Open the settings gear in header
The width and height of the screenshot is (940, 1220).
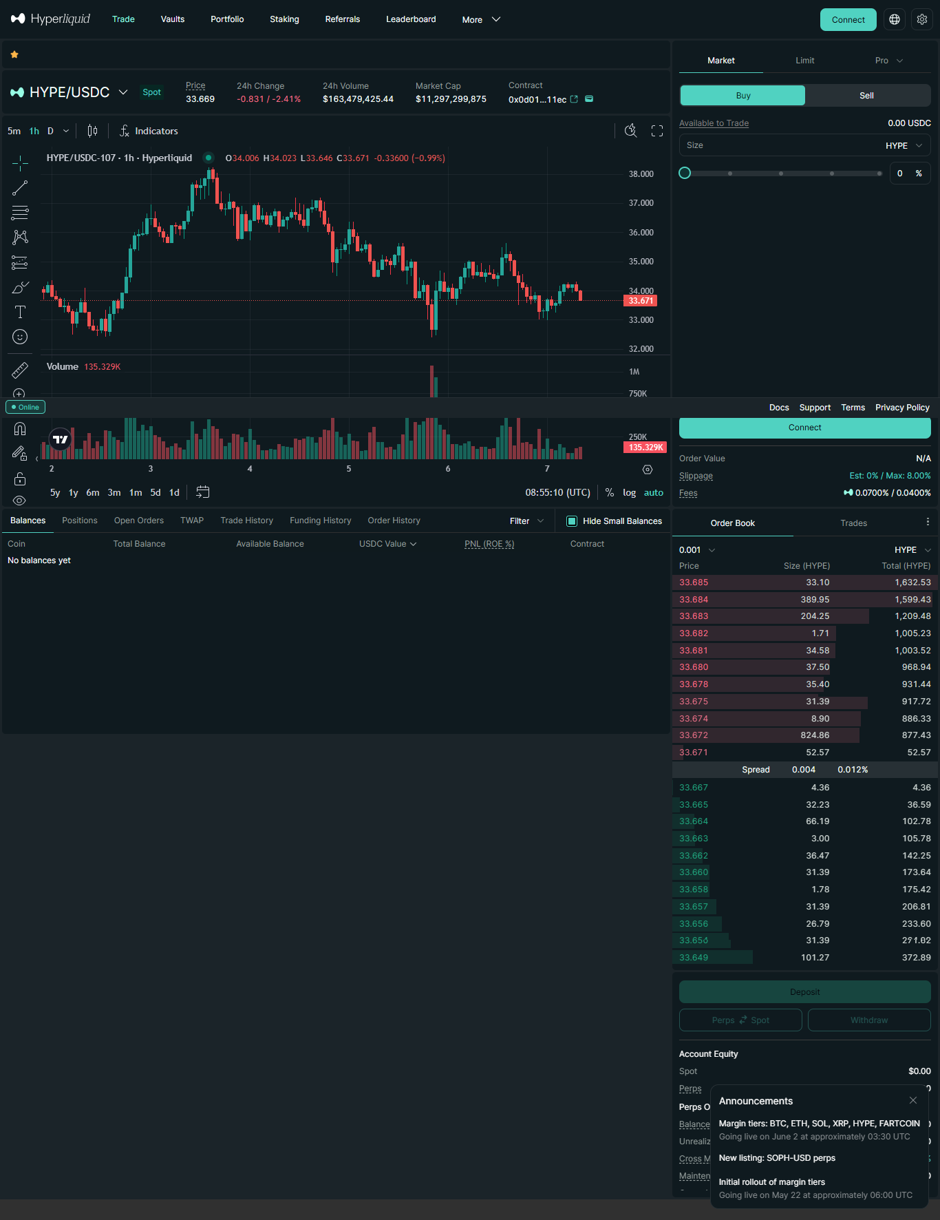[x=922, y=19]
